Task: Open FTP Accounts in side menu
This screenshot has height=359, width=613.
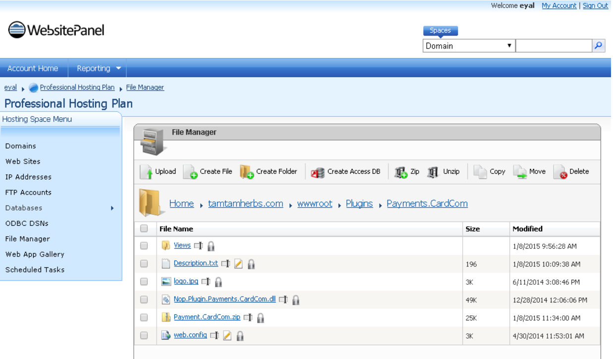Action: pos(28,192)
